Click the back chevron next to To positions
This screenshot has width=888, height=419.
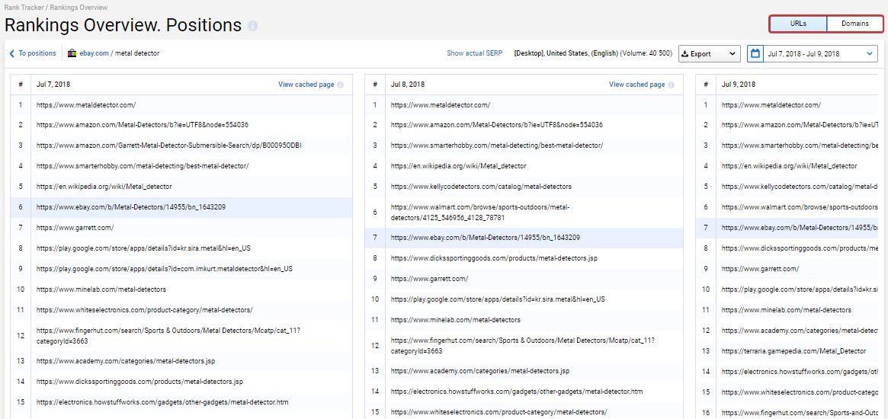12,53
